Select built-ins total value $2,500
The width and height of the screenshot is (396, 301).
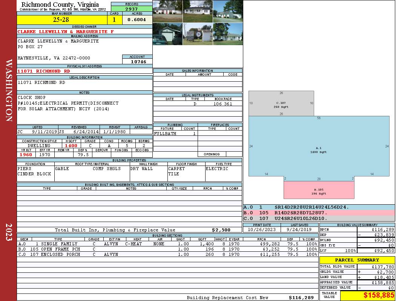click(x=221, y=230)
